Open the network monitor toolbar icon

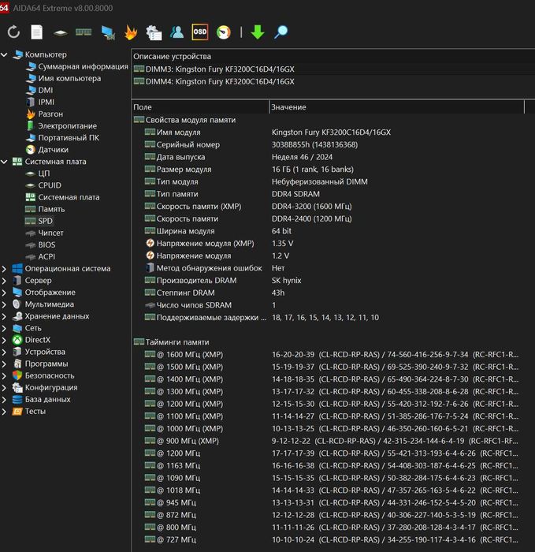click(108, 32)
